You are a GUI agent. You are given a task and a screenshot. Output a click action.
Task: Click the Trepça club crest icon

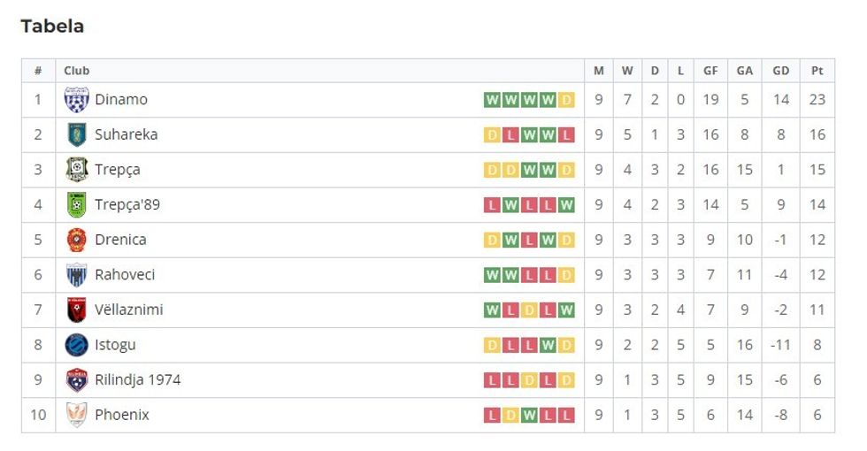[x=77, y=170]
